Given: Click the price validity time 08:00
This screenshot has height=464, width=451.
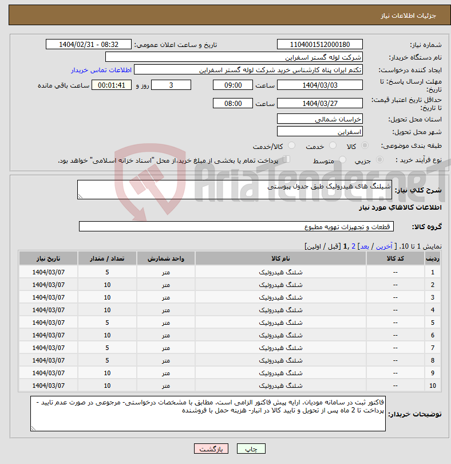Looking at the screenshot, I should coord(233,103).
